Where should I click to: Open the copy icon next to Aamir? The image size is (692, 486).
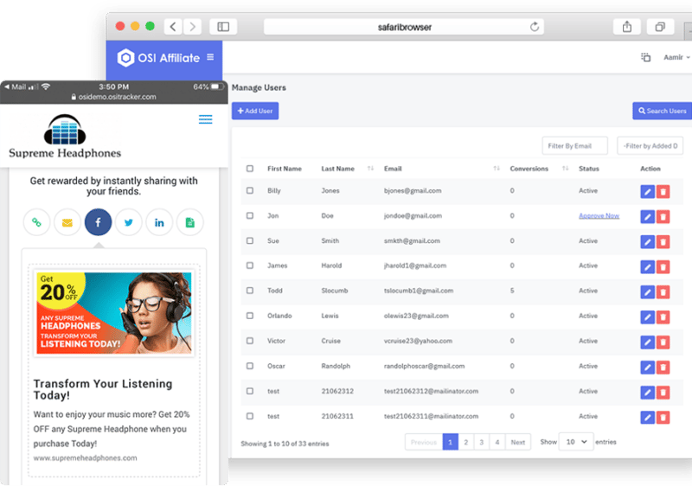tap(645, 57)
